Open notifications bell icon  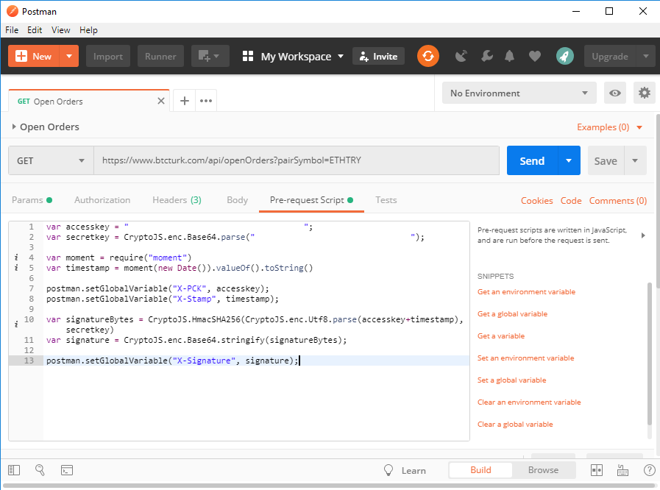pyautogui.click(x=510, y=56)
